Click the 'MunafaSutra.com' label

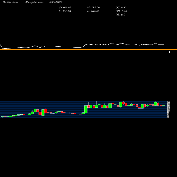(x=34, y=2)
